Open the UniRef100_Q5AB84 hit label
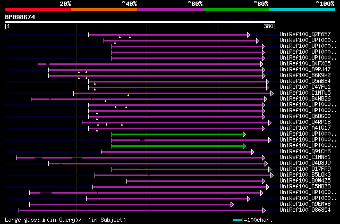Screen dimensions: 340x224 point(305,81)
